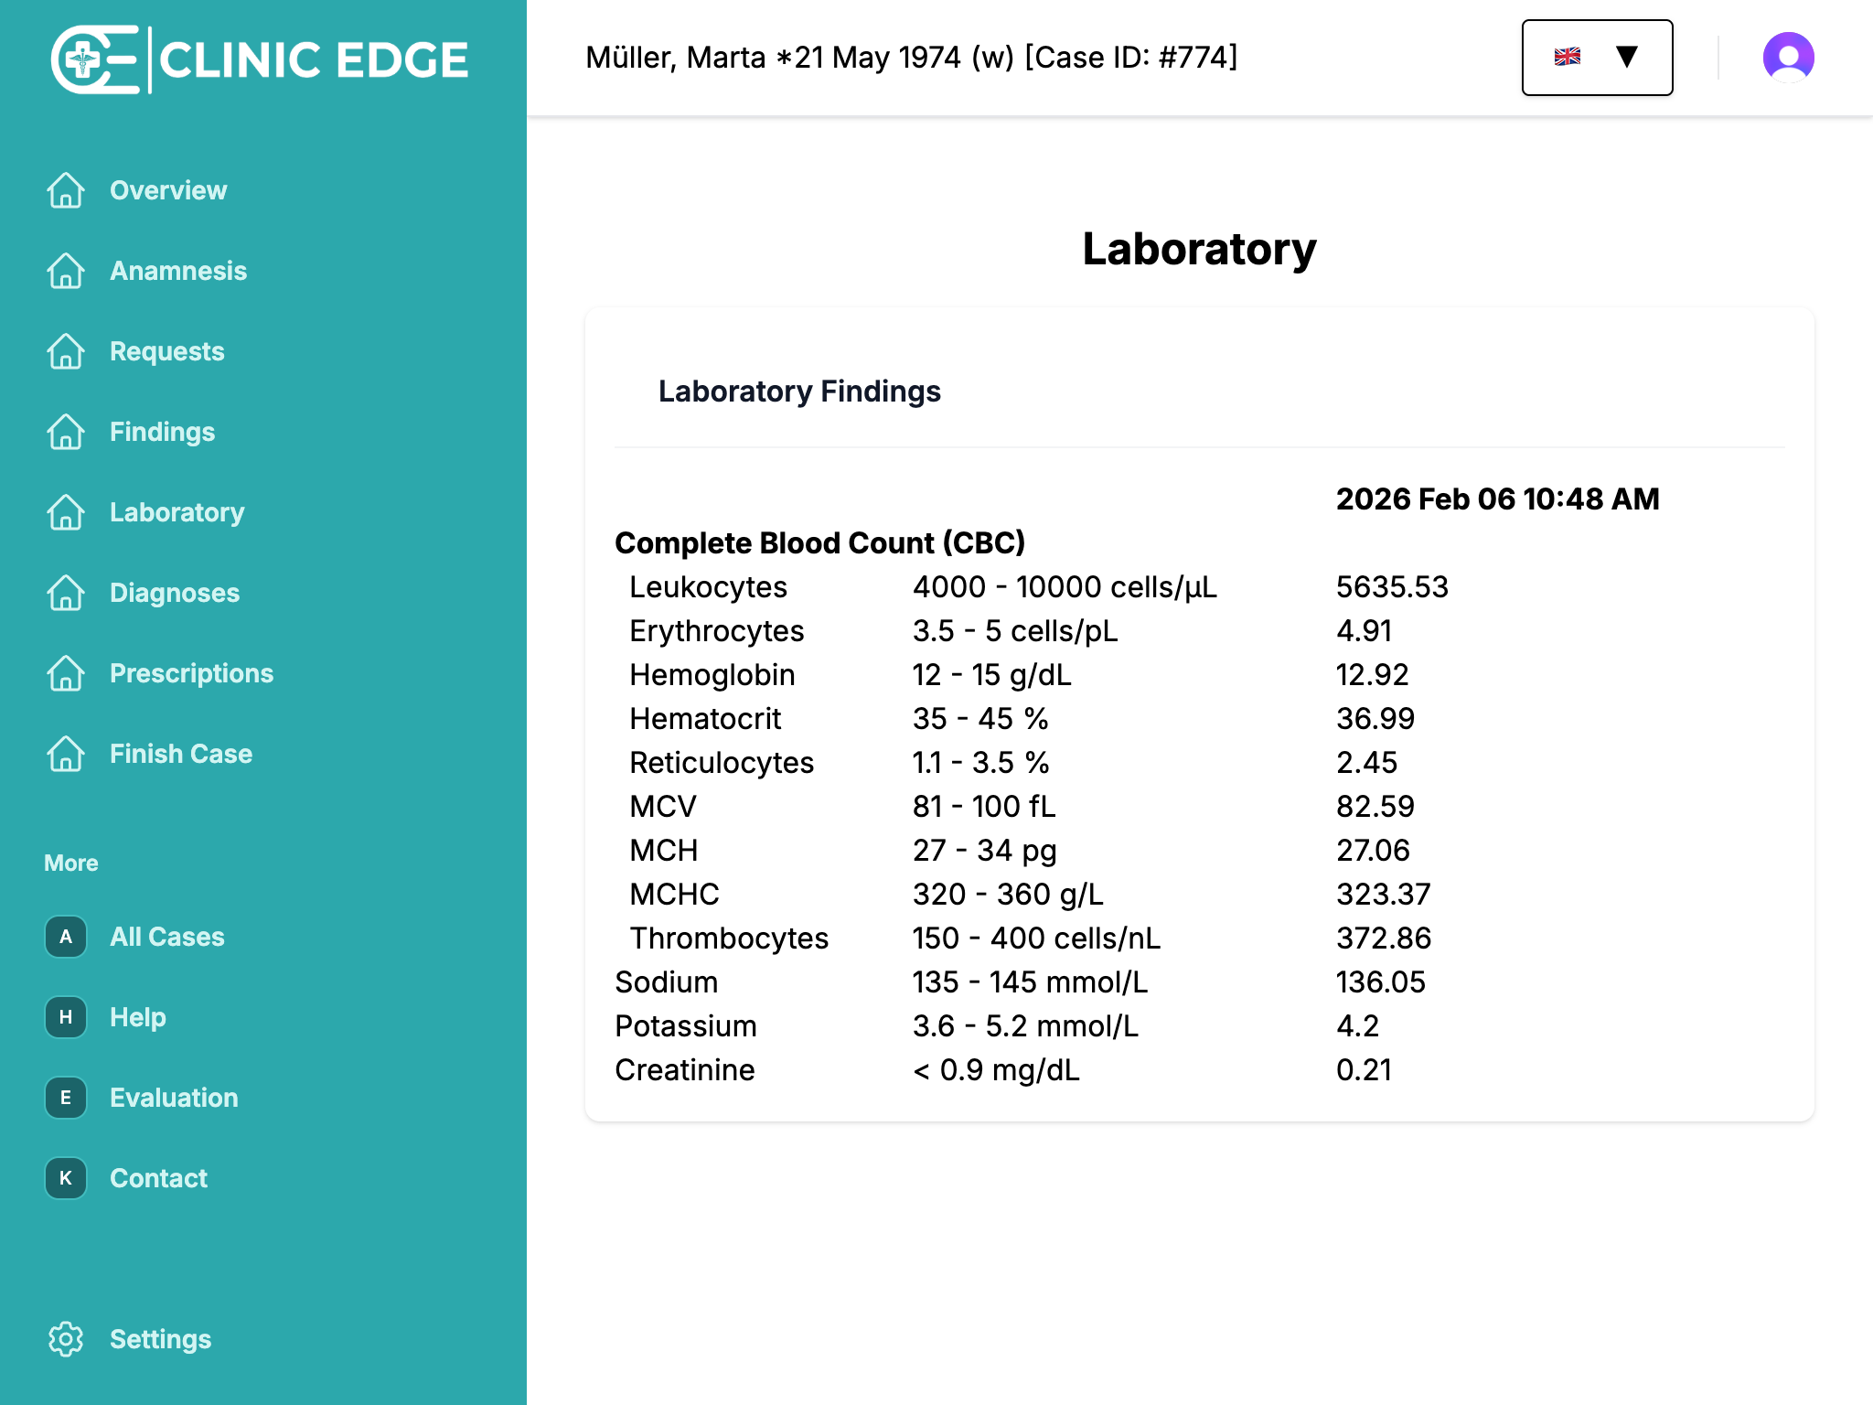
Task: Open Evaluation via the 'E' icon
Action: (x=65, y=1098)
